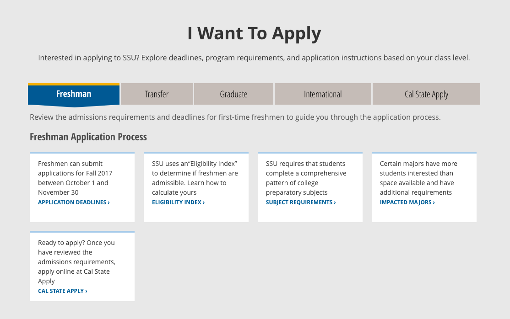The width and height of the screenshot is (510, 319).
Task: Click the 'Freshman Application Process' heading
Action: [x=88, y=137]
